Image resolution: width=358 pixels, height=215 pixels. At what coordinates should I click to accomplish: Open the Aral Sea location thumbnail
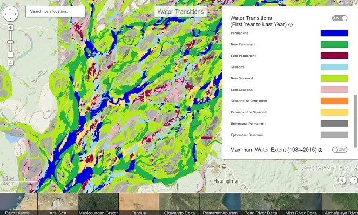(x=58, y=204)
